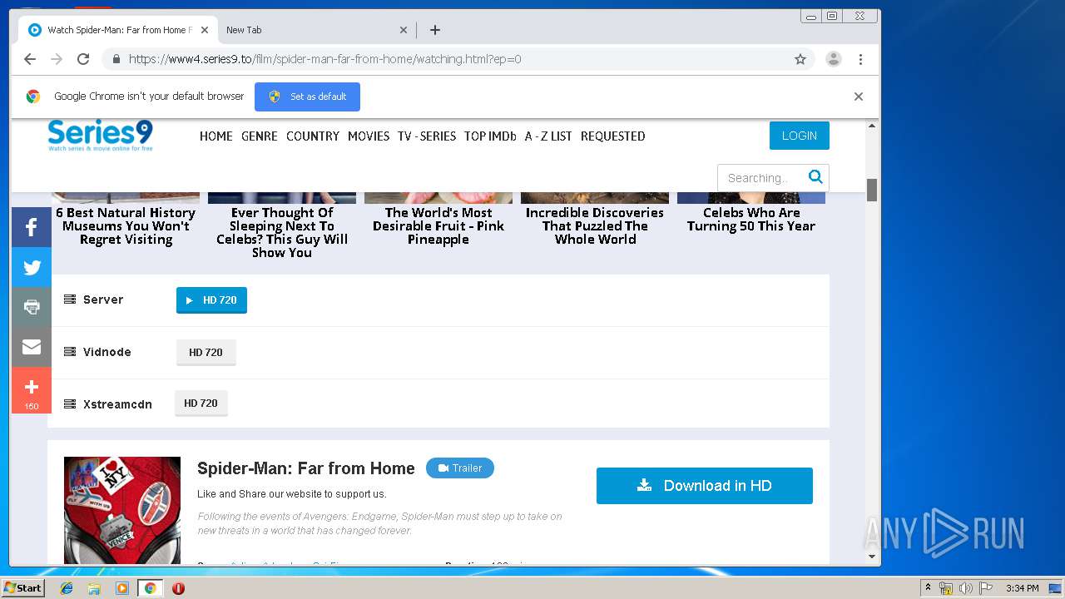Click scrollbar down arrow
Screen dimensions: 1065x599
(x=872, y=557)
